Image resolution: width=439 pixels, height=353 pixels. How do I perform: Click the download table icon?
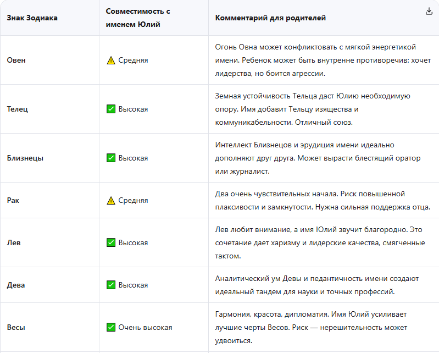429,11
